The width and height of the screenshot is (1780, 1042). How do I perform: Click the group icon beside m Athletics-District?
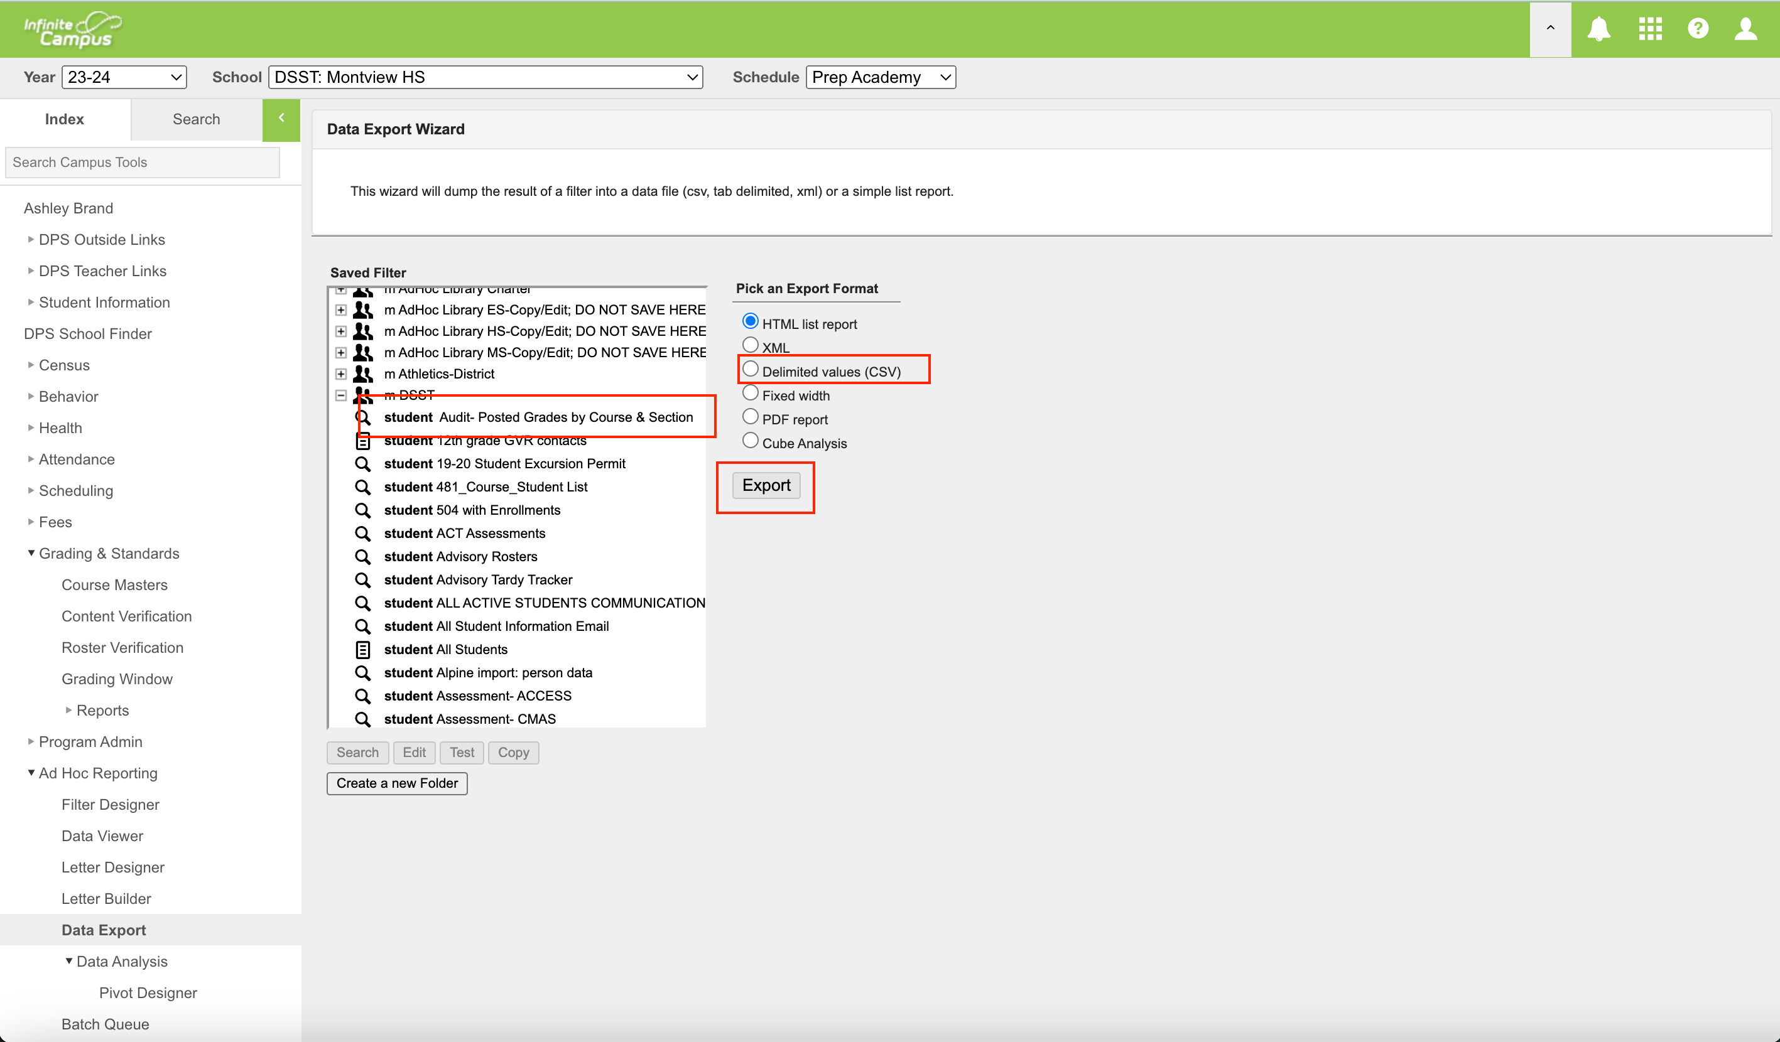362,373
